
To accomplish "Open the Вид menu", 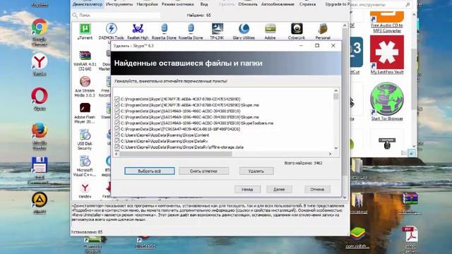I will point(204,4).
